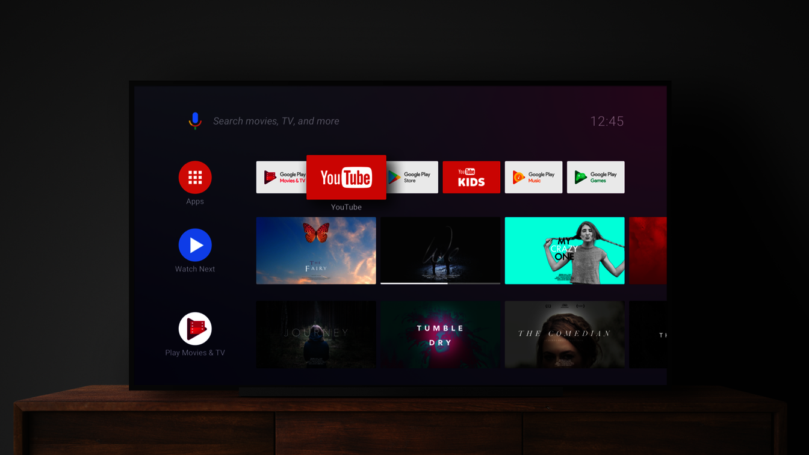Open The Comedian movie thumbnail
809x455 pixels.
[565, 335]
